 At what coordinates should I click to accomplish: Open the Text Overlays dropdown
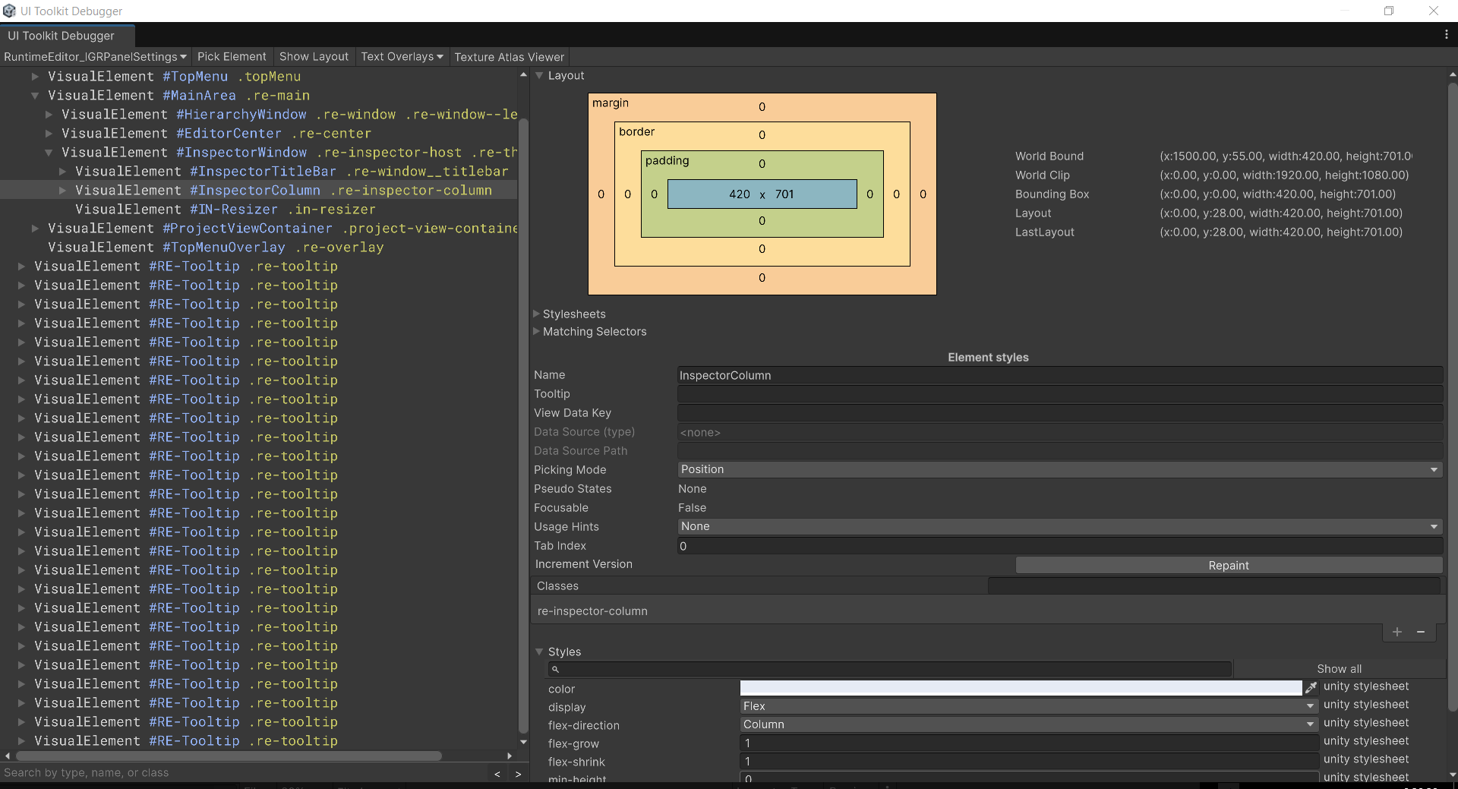(x=402, y=57)
